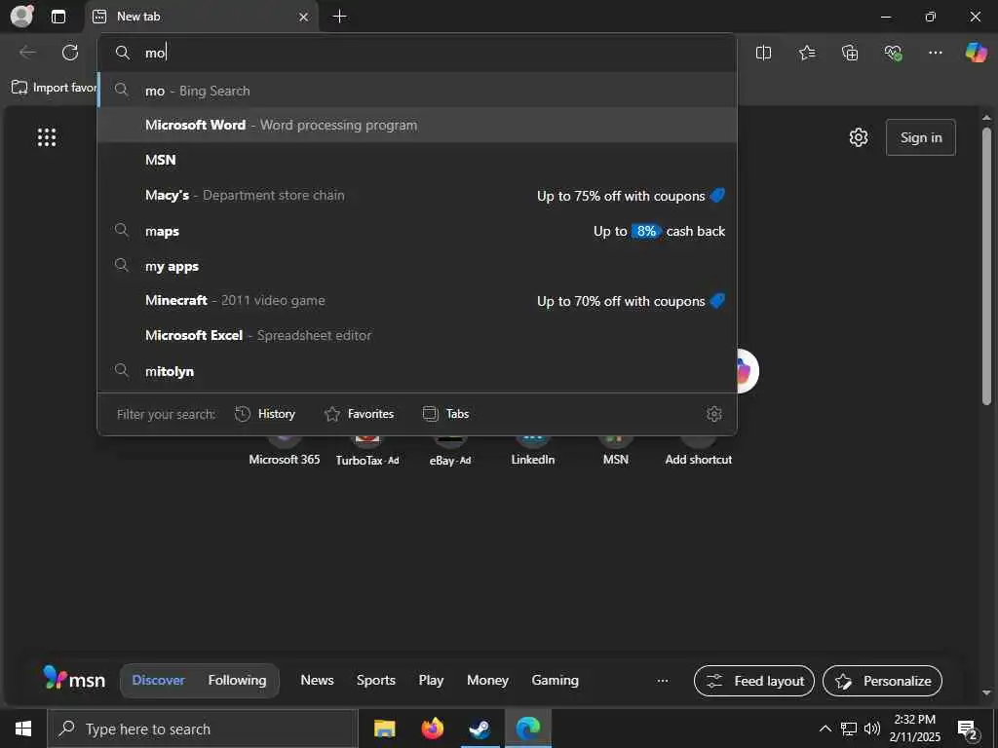Click the Minecraft coupon tag icon

717,300
